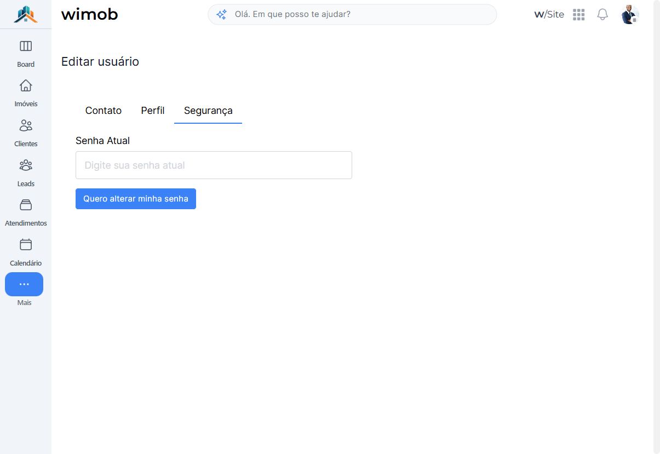This screenshot has width=660, height=454.
Task: Click the notification bell icon
Action: [602, 14]
